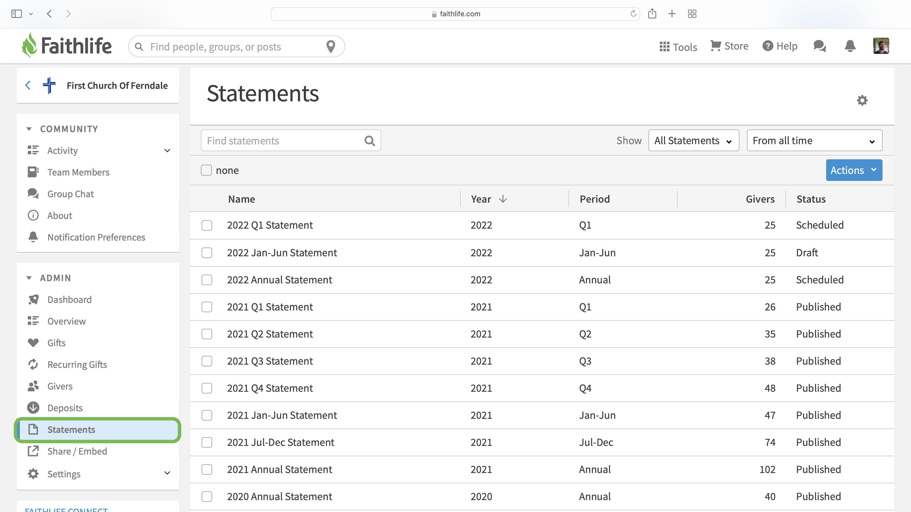
Task: Click the Dashboard rocket icon
Action: 33,299
